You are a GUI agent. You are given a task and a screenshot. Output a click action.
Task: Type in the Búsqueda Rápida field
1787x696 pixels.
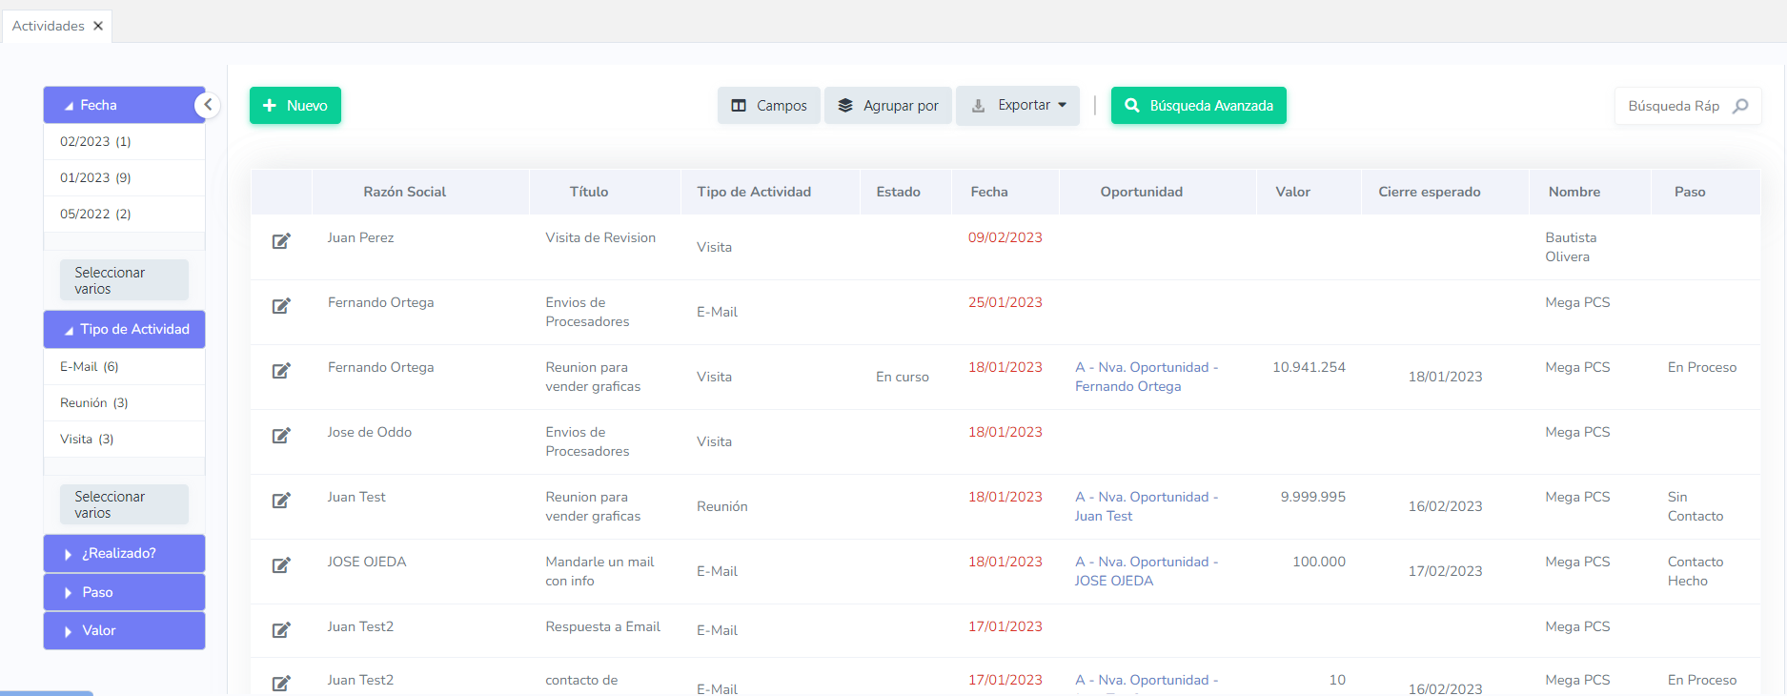(x=1674, y=106)
